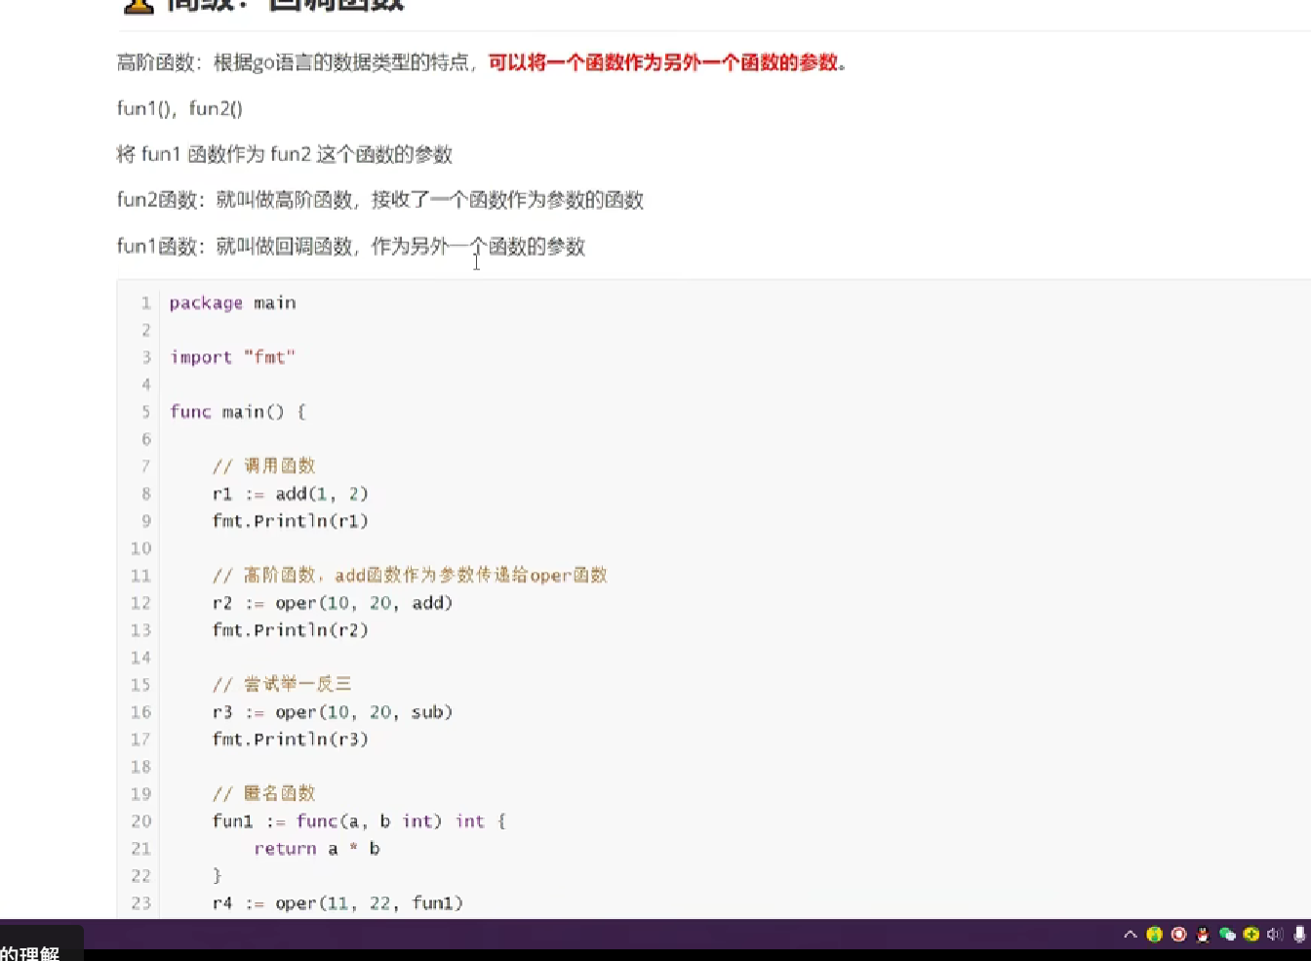
Task: Click the speaker volume tray icon
Action: [1274, 935]
